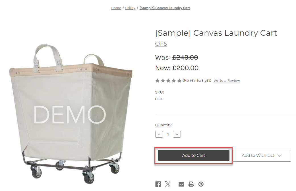Image resolution: width=296 pixels, height=191 pixels.
Task: Increase the quantity with the up chevron
Action: pos(177,134)
